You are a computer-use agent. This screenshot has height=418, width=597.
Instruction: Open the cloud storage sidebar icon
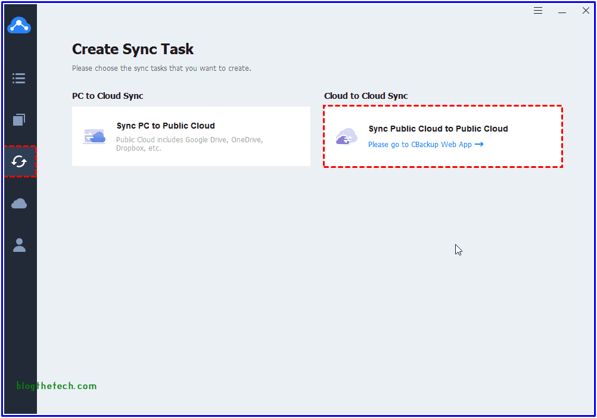19,204
